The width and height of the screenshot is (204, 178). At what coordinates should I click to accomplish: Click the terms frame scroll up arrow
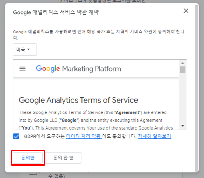[x=183, y=63]
